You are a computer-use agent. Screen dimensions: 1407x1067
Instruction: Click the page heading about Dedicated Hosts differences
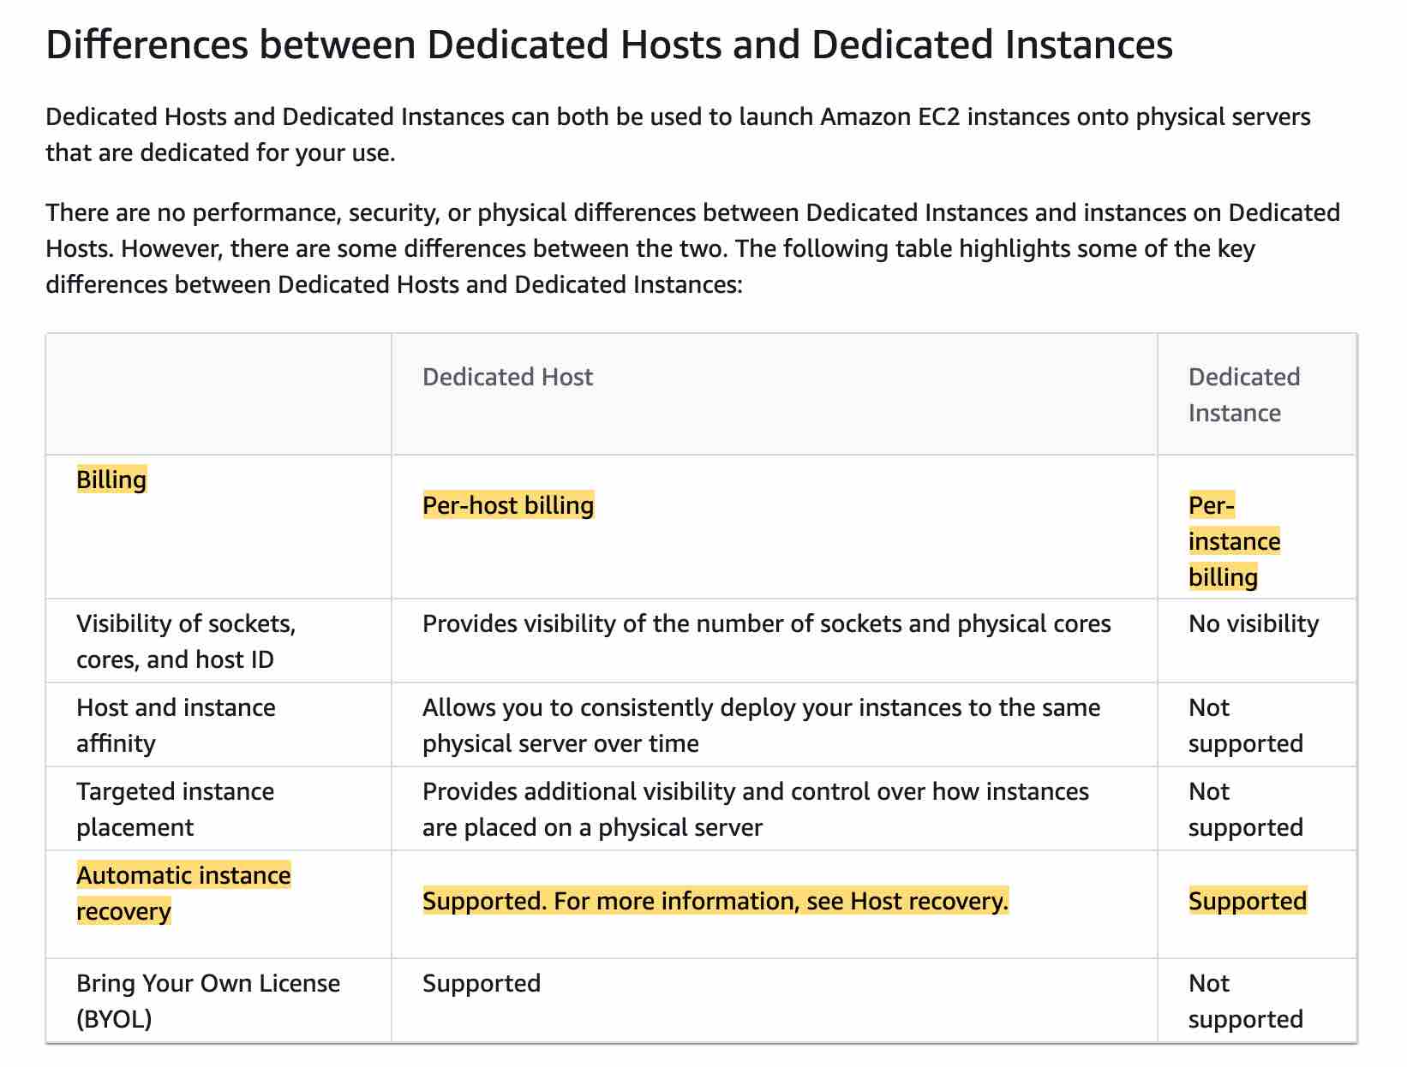(608, 45)
